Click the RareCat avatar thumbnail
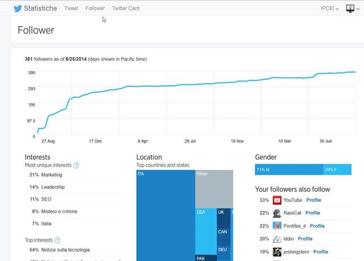 pyautogui.click(x=277, y=213)
